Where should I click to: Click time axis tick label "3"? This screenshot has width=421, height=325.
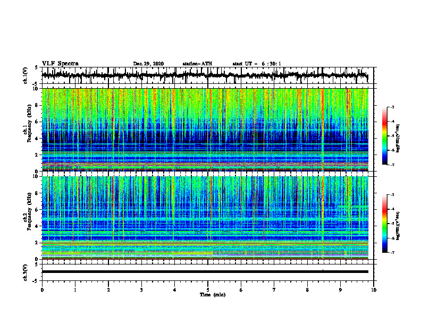(141, 290)
